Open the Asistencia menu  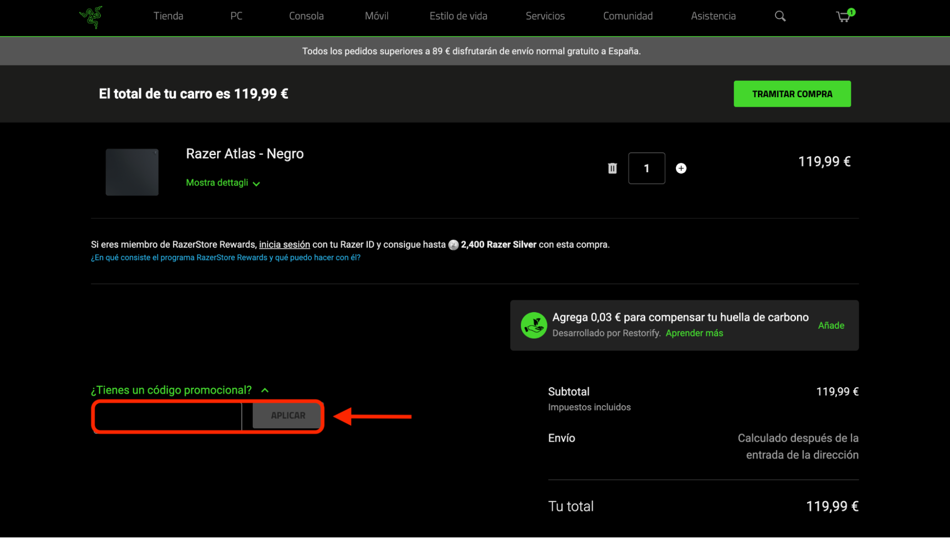pos(713,16)
